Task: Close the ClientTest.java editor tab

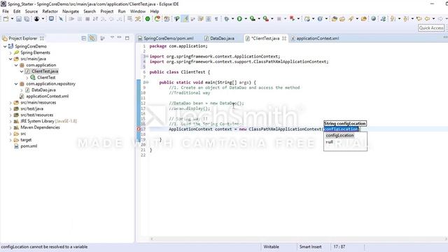Action: point(284,38)
